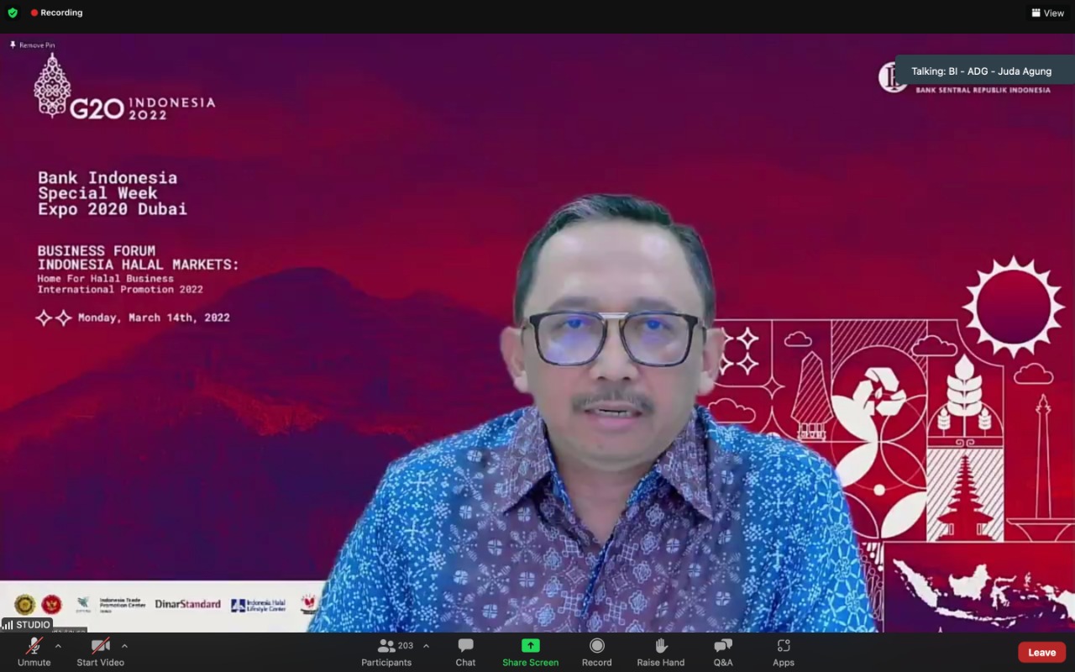The height and width of the screenshot is (672, 1075).
Task: Click the green encryption shield icon
Action: coord(13,13)
